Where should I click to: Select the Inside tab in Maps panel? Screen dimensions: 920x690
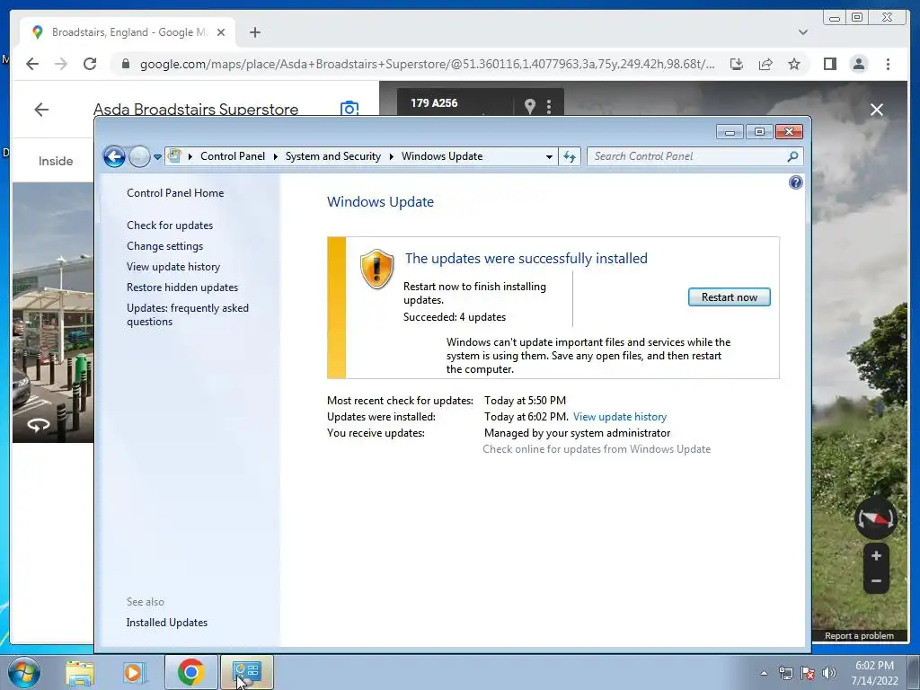point(56,161)
